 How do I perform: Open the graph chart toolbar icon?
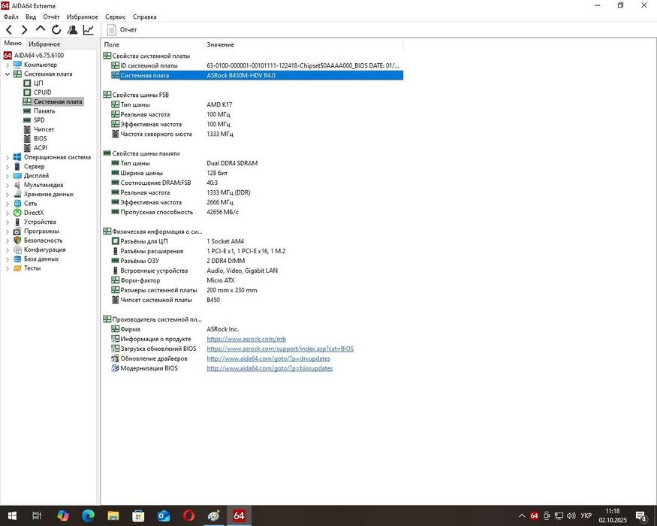coord(88,30)
